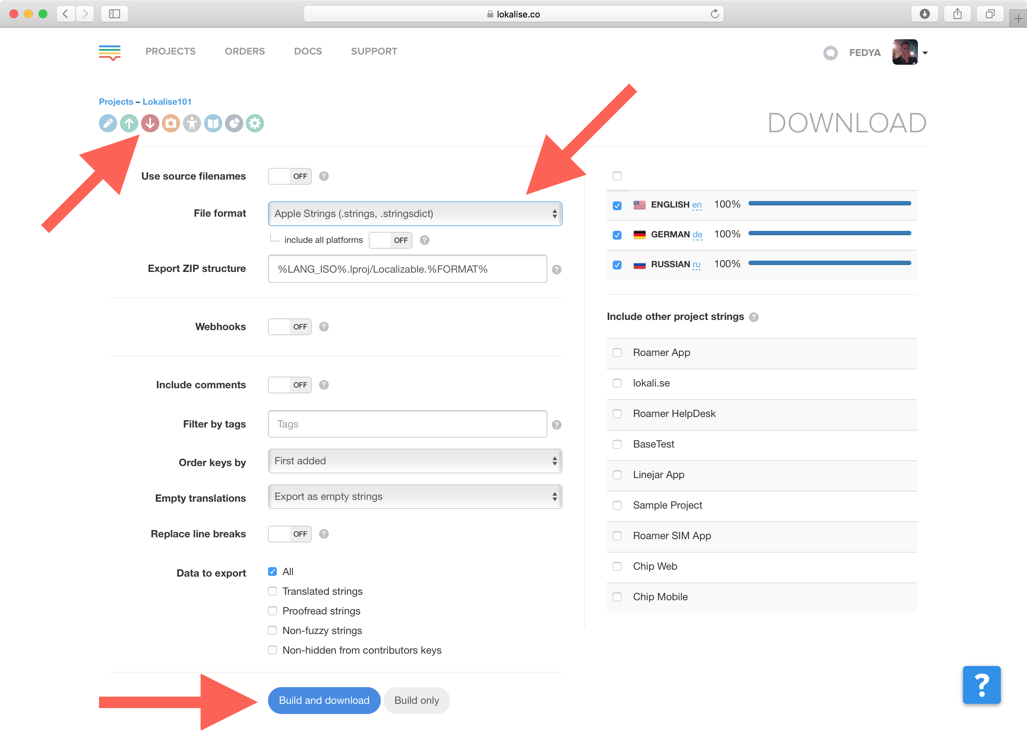This screenshot has height=730, width=1027.
Task: Open the chat bubble icon next to FEDYA
Action: tap(831, 53)
